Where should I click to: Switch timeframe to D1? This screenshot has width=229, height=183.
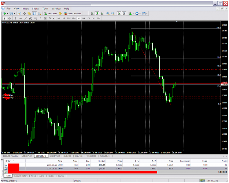pos(89,18)
